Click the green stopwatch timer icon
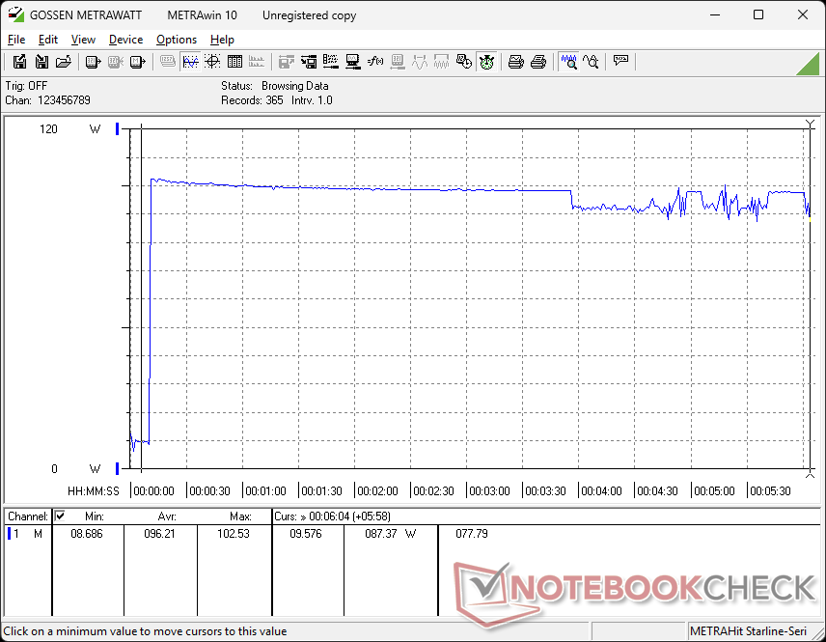This screenshot has height=642, width=826. [487, 62]
